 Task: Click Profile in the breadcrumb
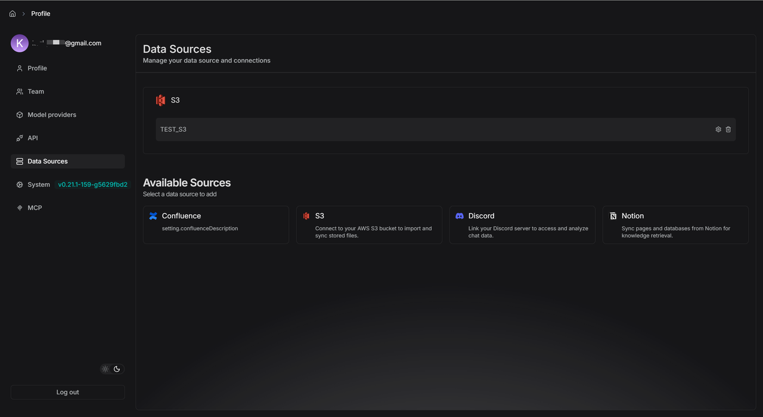tap(41, 14)
